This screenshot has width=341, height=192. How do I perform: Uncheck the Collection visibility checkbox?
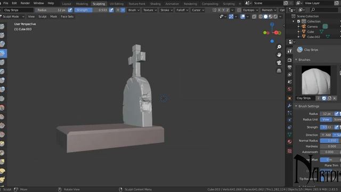pyautogui.click(x=298, y=21)
